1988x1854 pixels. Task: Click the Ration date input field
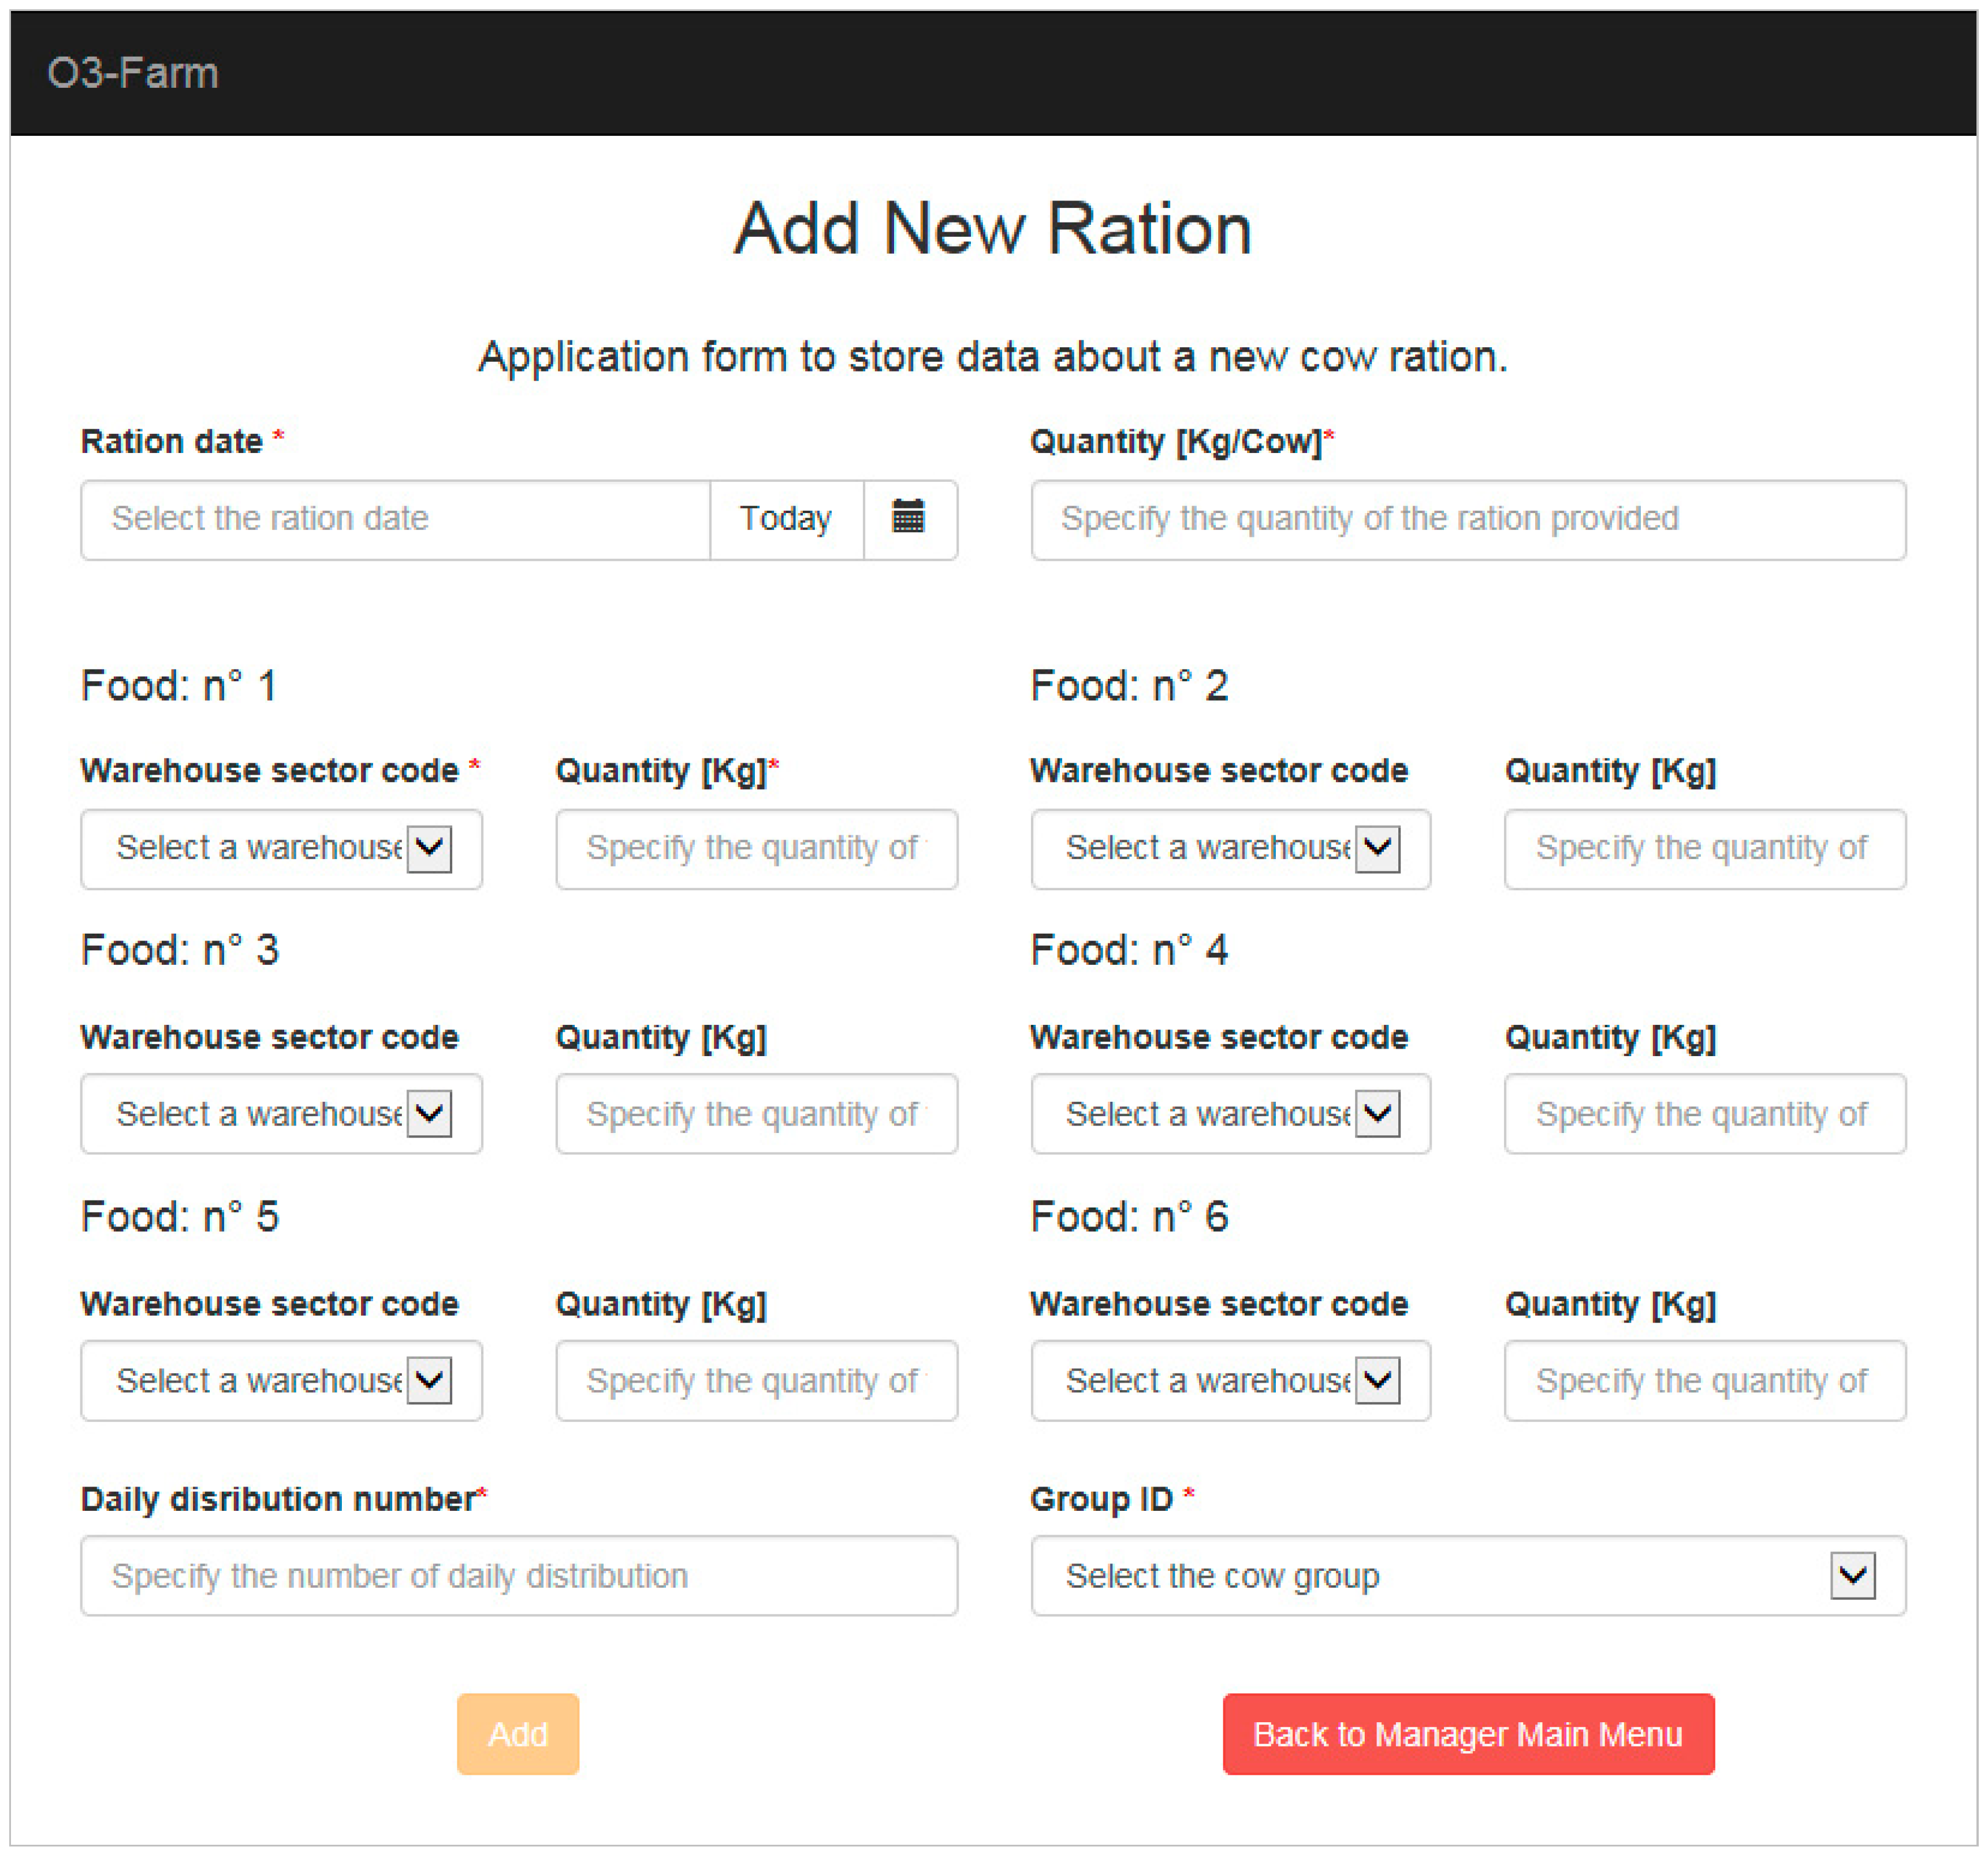coord(395,518)
